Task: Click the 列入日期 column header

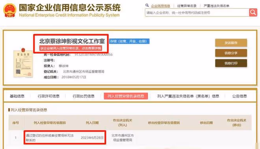Action: (92, 123)
